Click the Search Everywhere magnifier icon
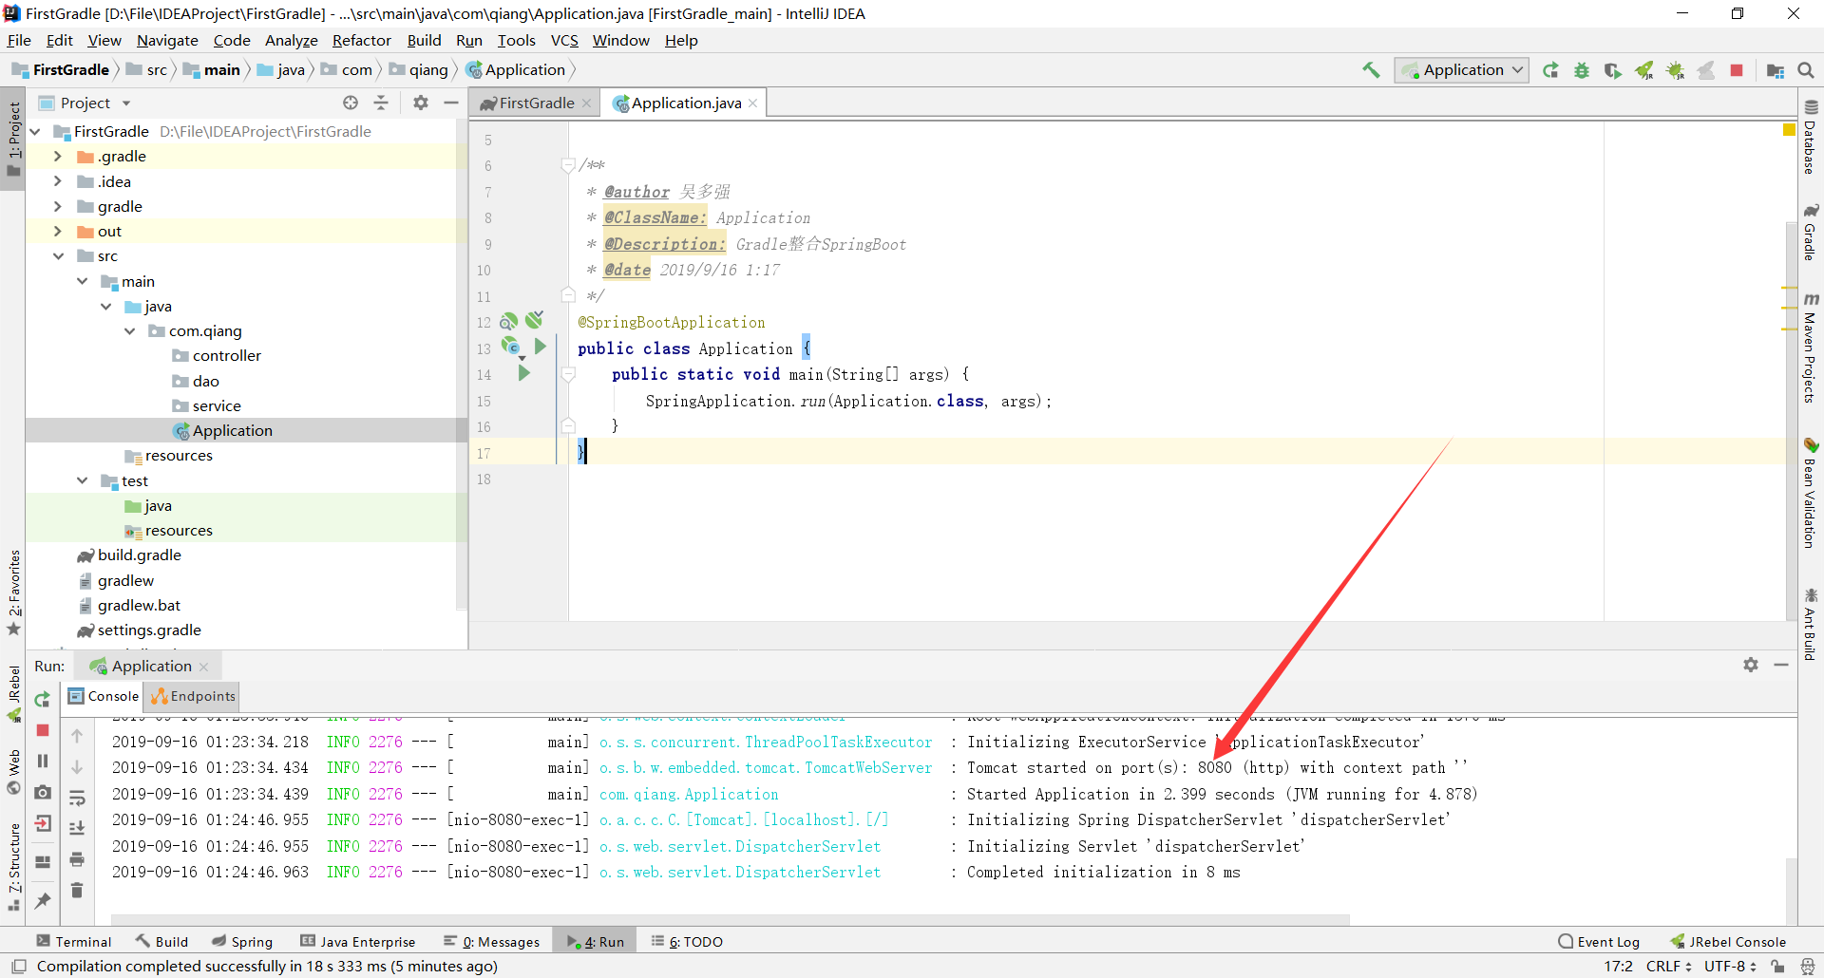This screenshot has width=1824, height=978. click(1806, 69)
